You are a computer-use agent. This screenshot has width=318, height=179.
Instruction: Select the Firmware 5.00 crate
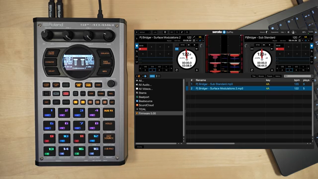pos(159,113)
